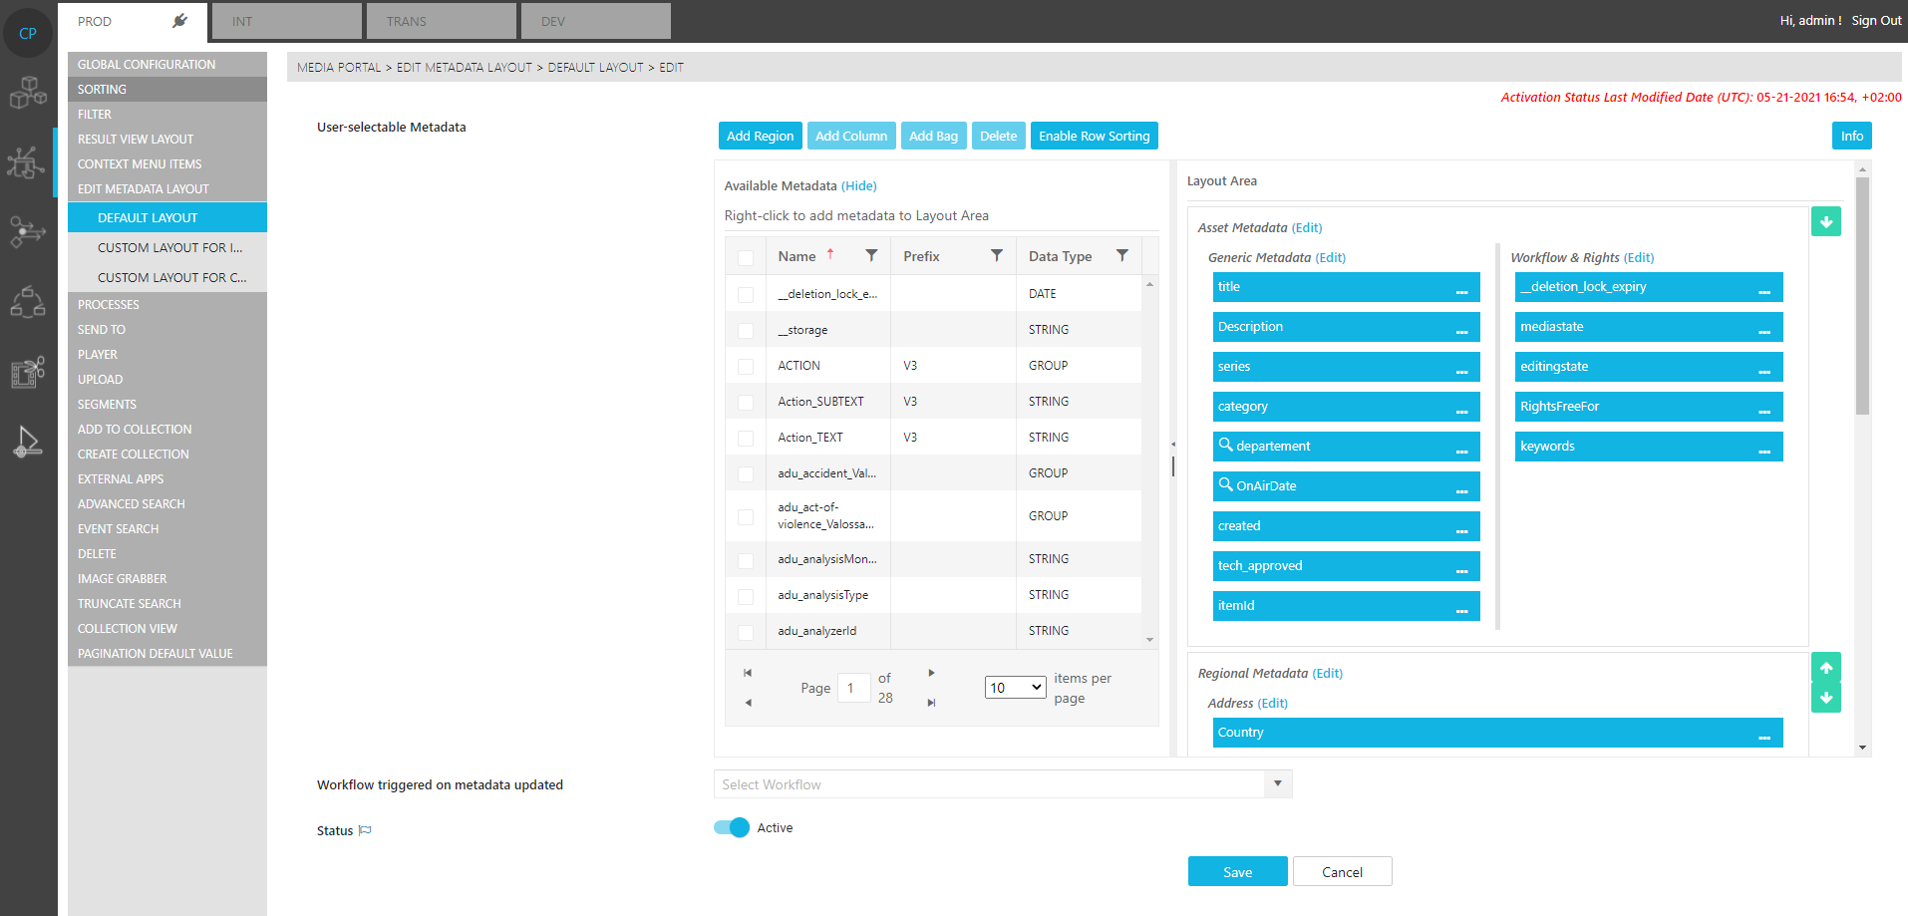Click the Layout Area vertical scrollbar
The image size is (1908, 916).
[1862, 299]
